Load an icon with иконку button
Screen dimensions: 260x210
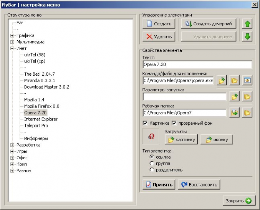(217, 140)
